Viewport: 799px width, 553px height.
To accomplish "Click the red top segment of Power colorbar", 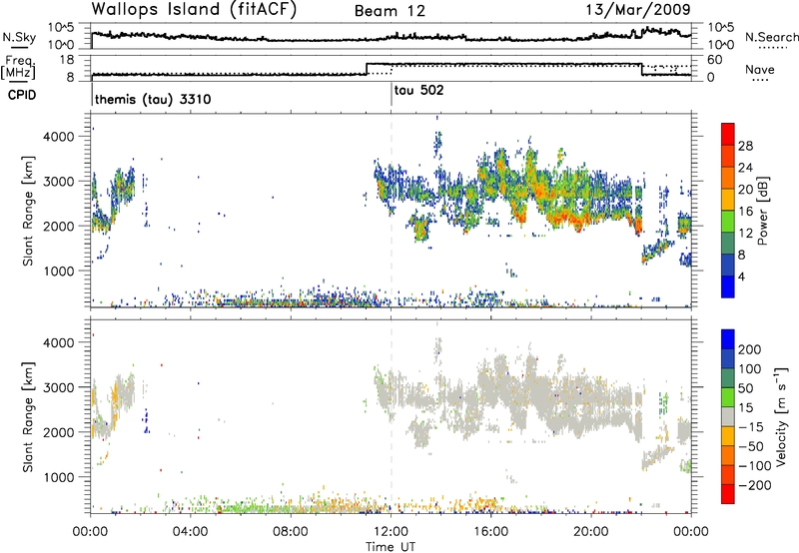I will (x=728, y=134).
